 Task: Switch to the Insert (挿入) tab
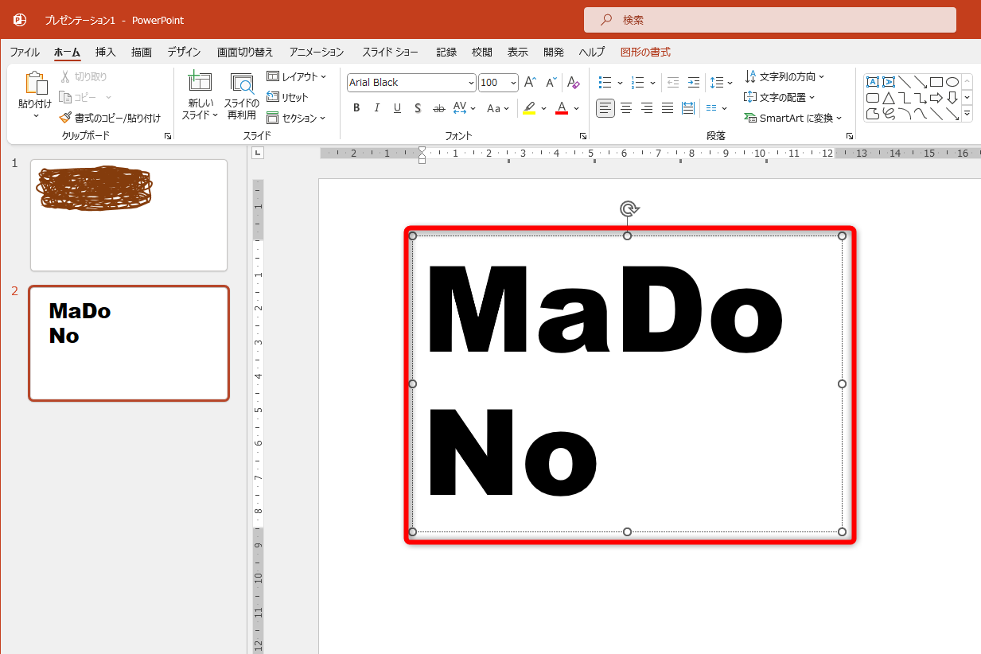tap(106, 52)
